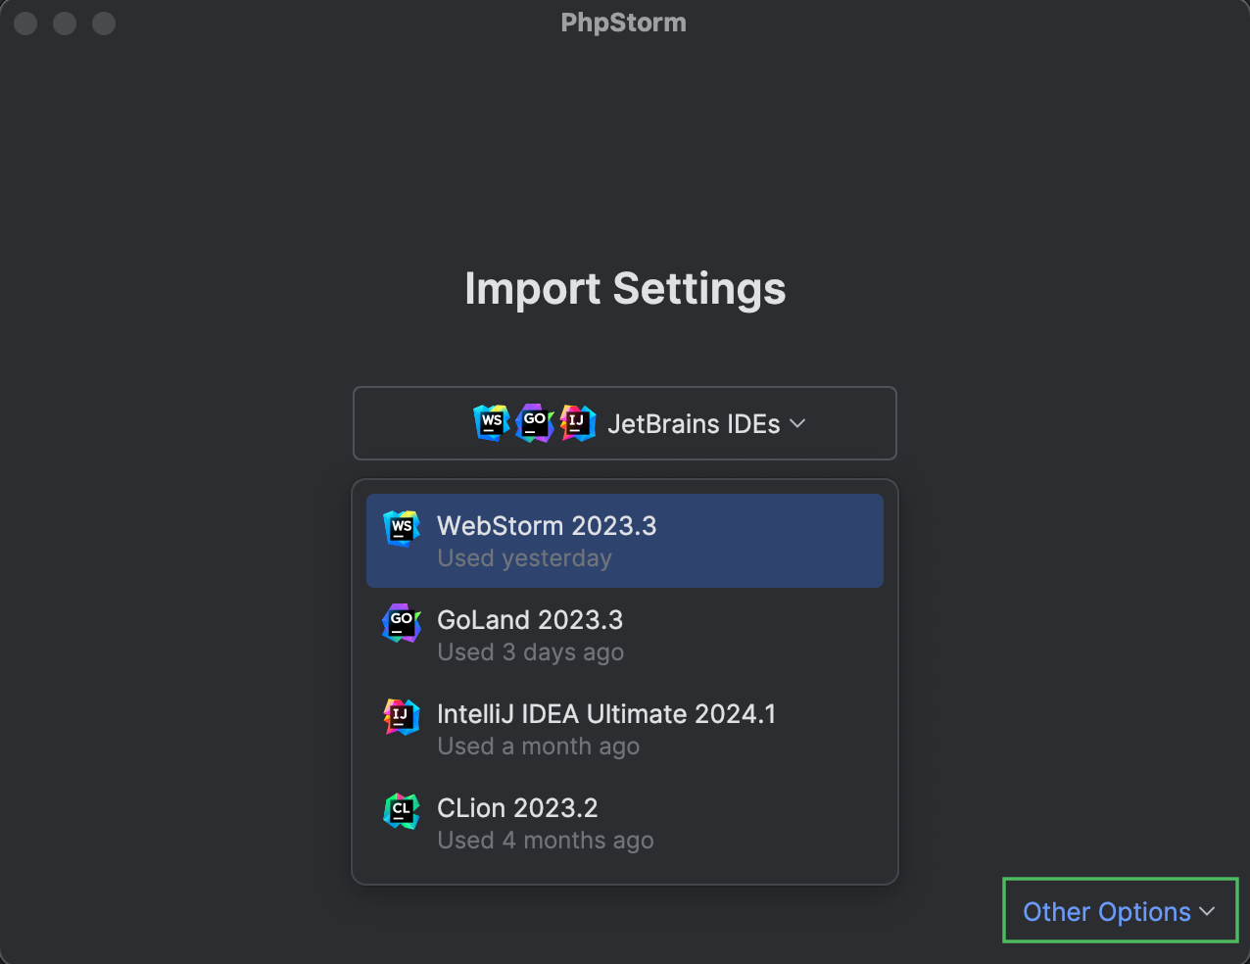Select CLion 2023.2 used 4 months ago

pyautogui.click(x=624, y=822)
